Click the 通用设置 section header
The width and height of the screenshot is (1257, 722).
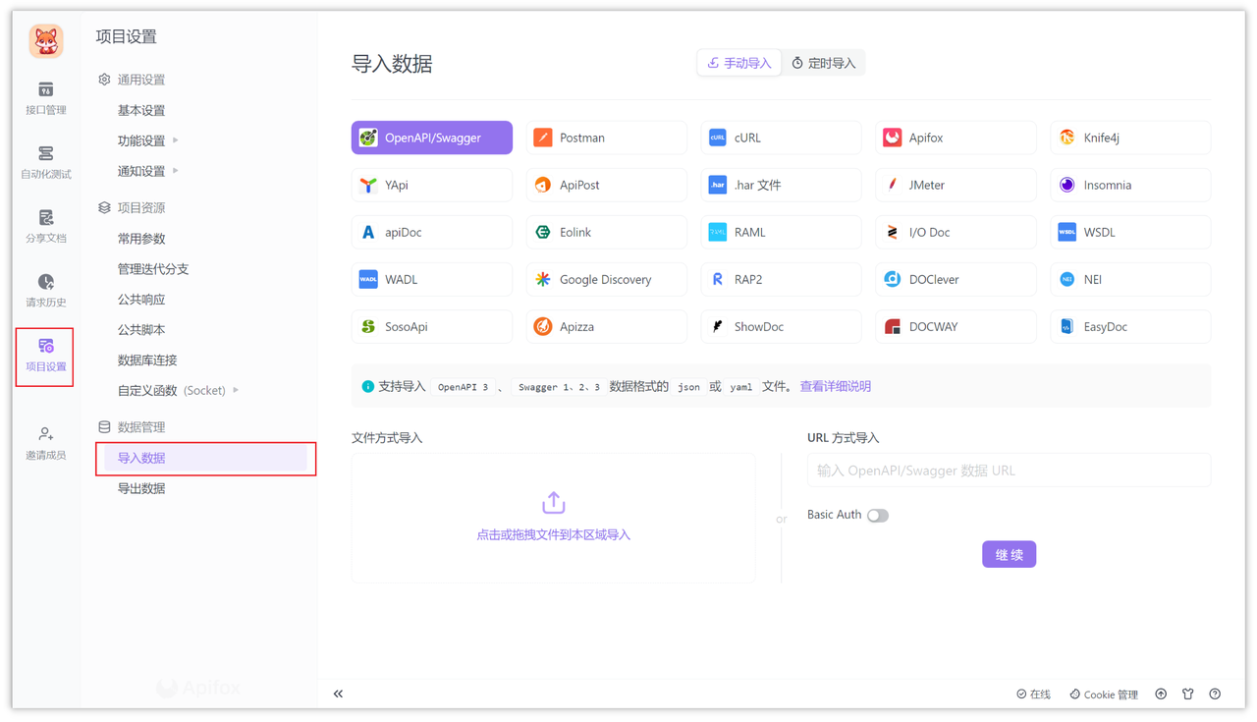[x=132, y=80]
